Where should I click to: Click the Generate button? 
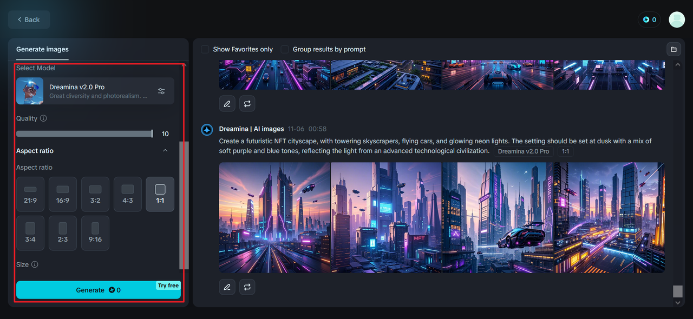point(98,290)
